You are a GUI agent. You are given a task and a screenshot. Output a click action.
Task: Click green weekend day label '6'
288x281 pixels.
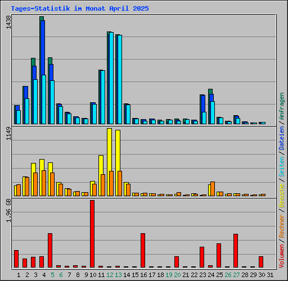pyautogui.click(x=61, y=275)
